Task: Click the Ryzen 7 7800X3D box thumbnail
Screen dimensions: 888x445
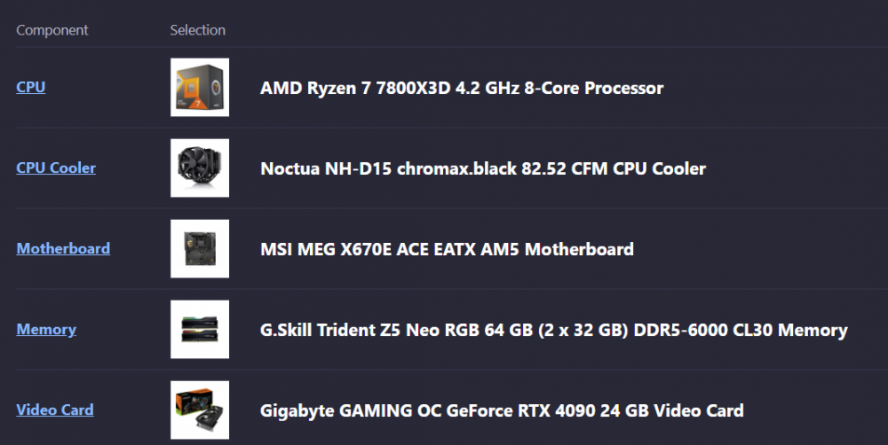Action: click(x=200, y=87)
